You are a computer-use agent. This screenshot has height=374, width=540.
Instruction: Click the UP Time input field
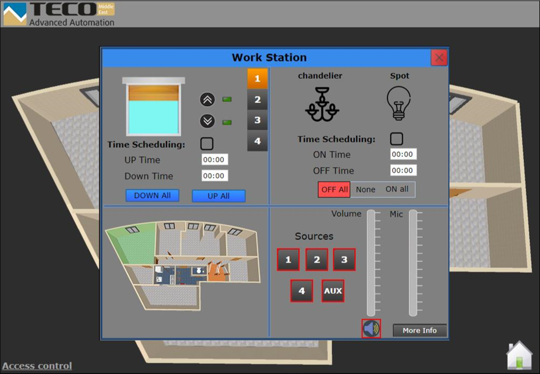[x=214, y=160]
